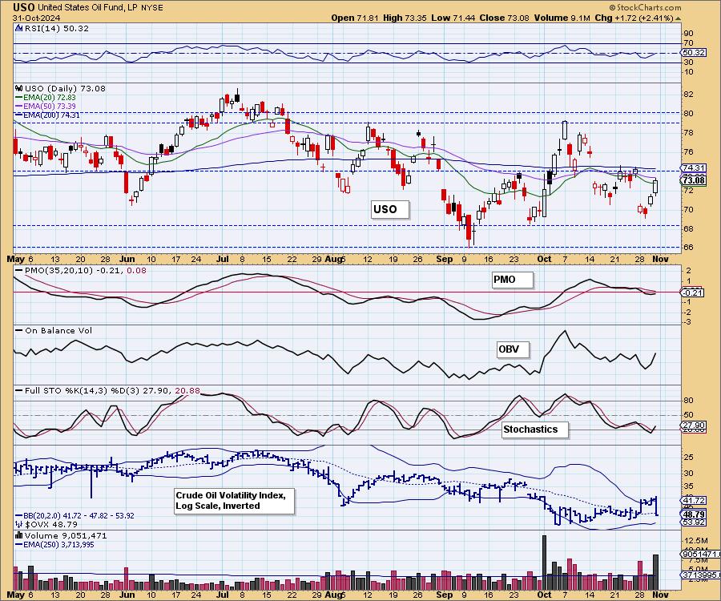Click the OBV annotation box
Image resolution: width=721 pixels, height=601 pixels.
pos(513,349)
